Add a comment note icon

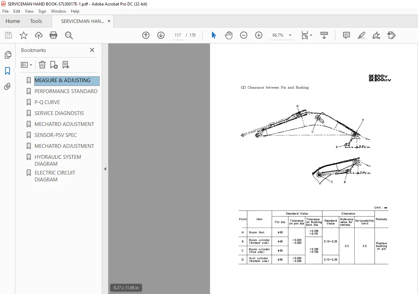346,35
